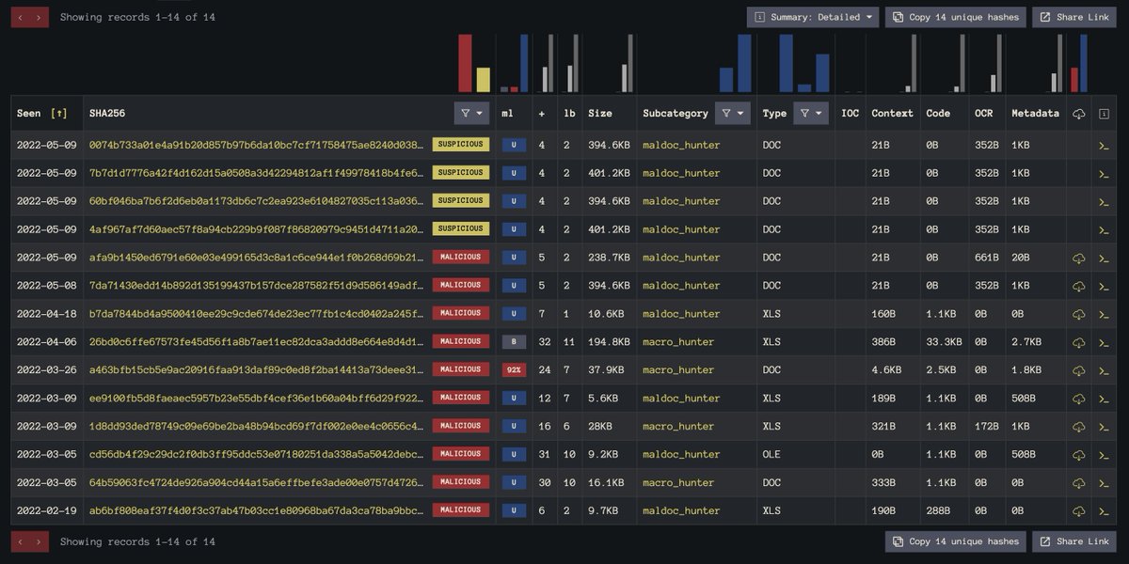Screen dimensions: 1129x564
Task: Sort by Size column header
Action: [x=599, y=114]
